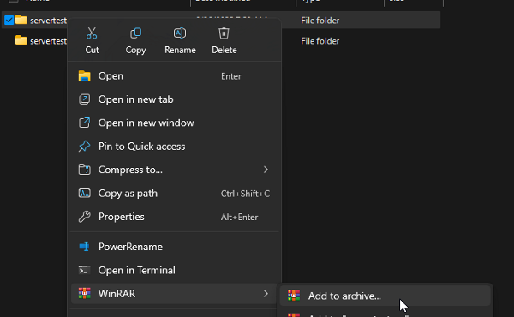The width and height of the screenshot is (514, 317).
Task: Click the Open folder icon in menu
Action: tap(84, 75)
